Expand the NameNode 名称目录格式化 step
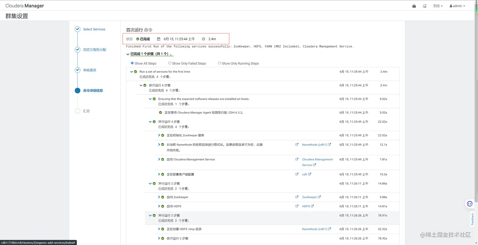478x245 pixels. pyautogui.click(x=159, y=145)
